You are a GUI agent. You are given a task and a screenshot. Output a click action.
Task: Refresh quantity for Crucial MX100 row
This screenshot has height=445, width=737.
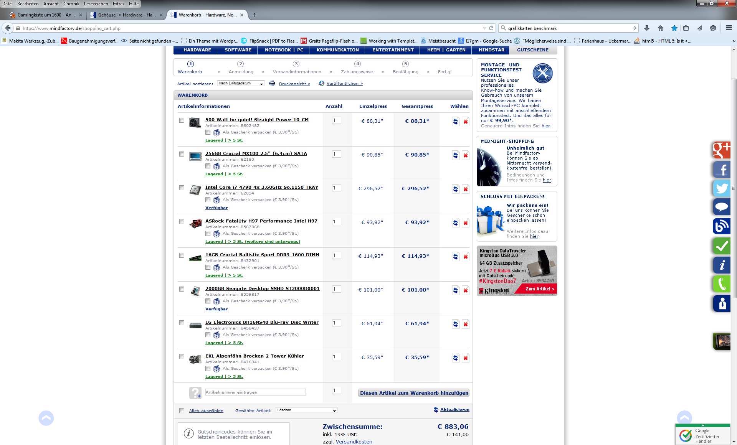[x=455, y=155]
